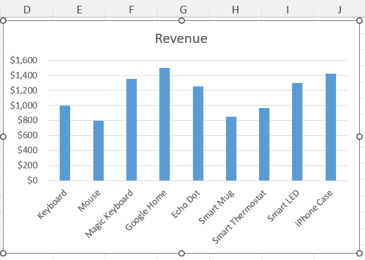Click the chart's bottom-right corner handle
This screenshot has height=260, width=365.
[359, 253]
